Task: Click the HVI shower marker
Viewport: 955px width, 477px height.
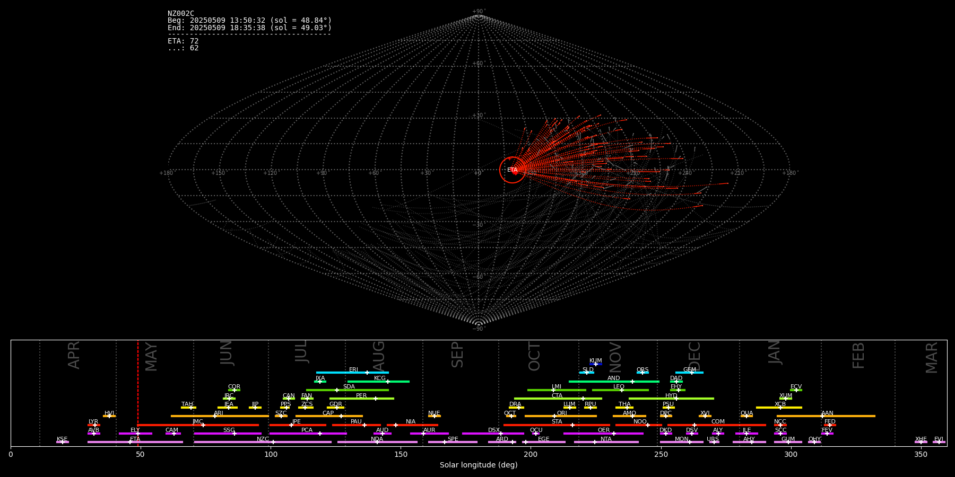Action: pos(109,416)
